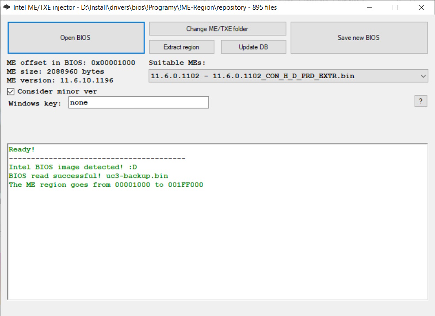Toggle Consider minor ver checkbox
This screenshot has height=316, width=435.
point(11,91)
